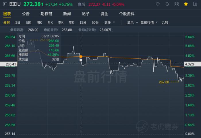Screen dimensions: 201x138
Task: Expand the 更多 dropdown
Action: point(109,22)
